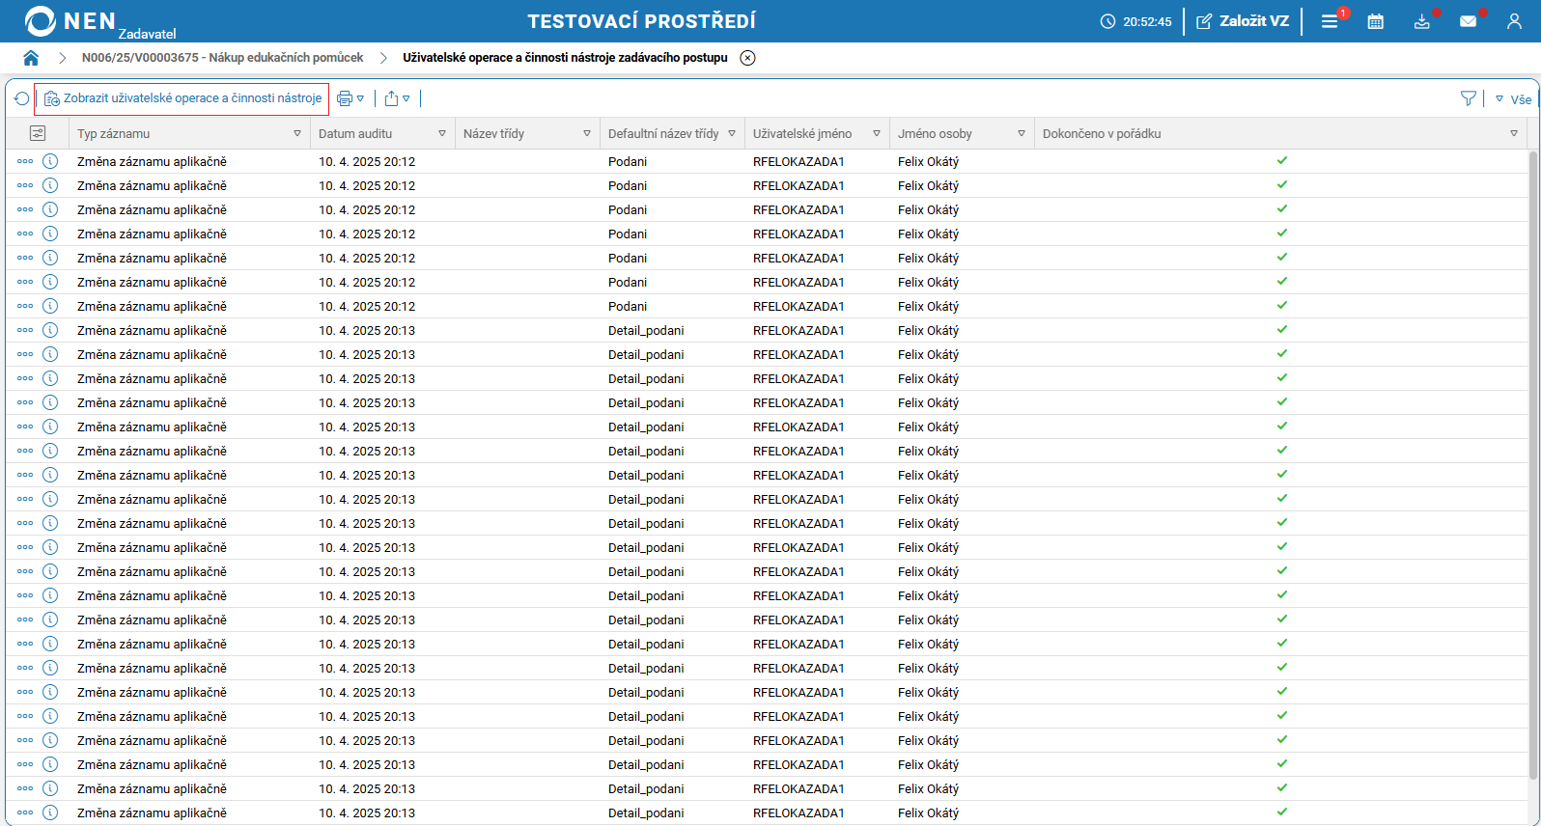Image resolution: width=1541 pixels, height=826 pixels.
Task: Expand the Vše filter dropdown
Action: click(x=1513, y=99)
